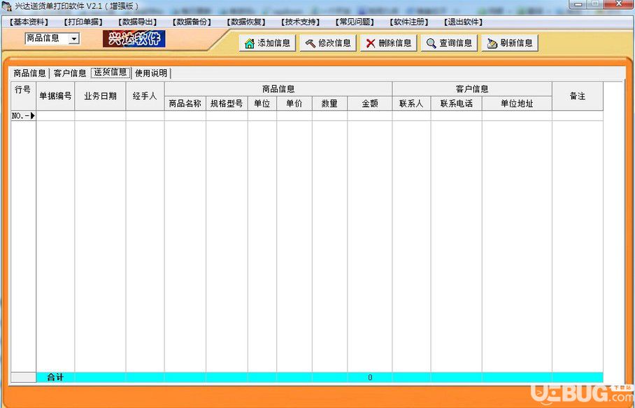Screen dimensions: 635x408
Task: Click the application icon in title bar
Action: pyautogui.click(x=6, y=6)
